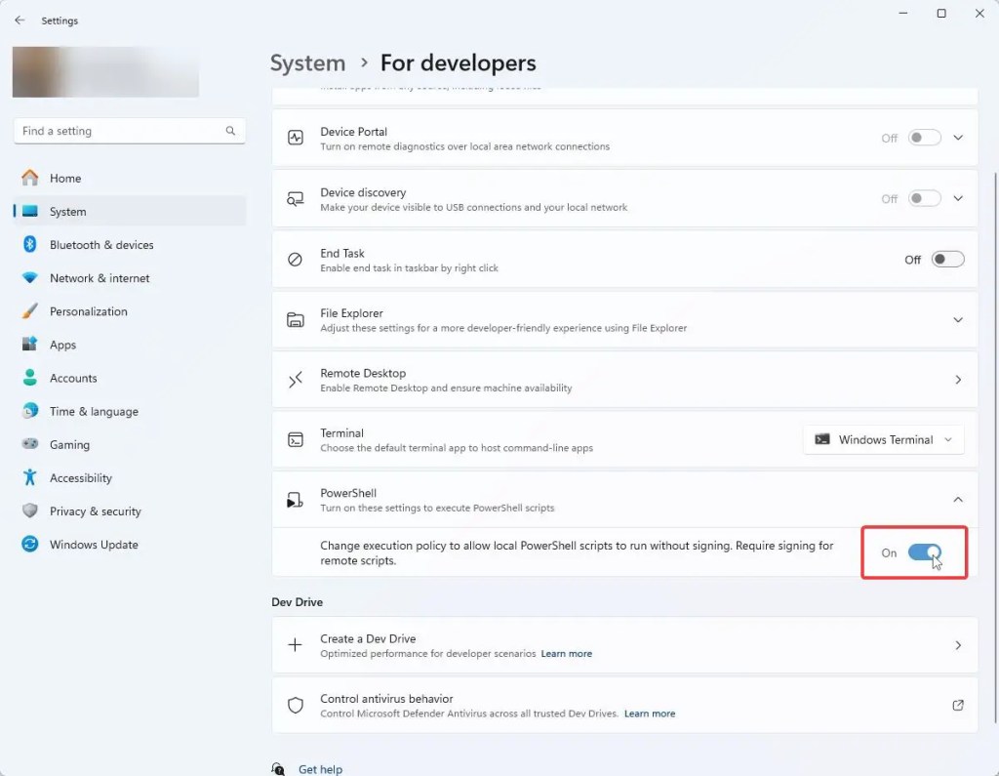Click the shield icon beside Control antivirus behavior
Viewport: 999px width, 776px height.
[296, 707]
